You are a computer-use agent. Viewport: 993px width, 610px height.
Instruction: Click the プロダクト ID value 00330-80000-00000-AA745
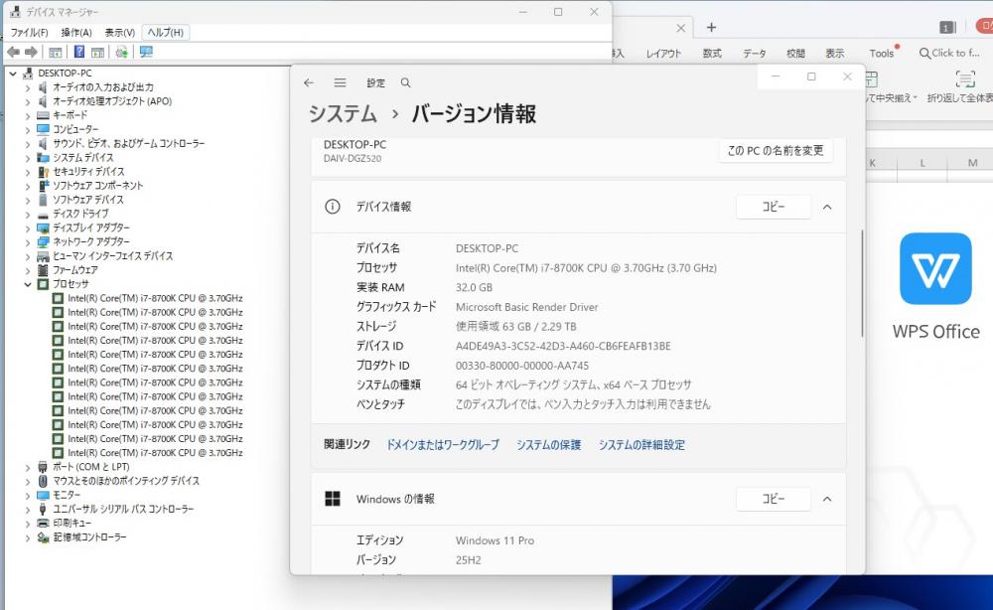522,367
